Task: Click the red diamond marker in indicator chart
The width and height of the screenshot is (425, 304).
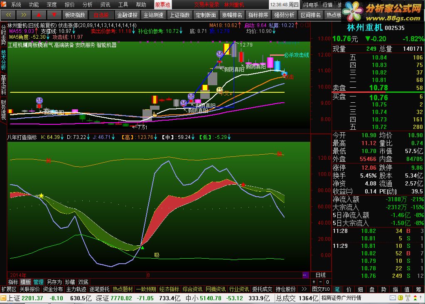Action: click(243, 185)
